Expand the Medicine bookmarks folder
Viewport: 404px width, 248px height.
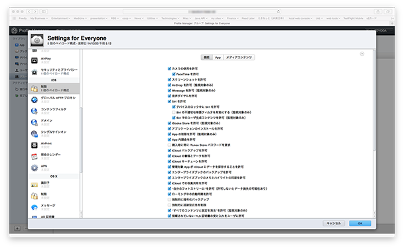[80, 19]
